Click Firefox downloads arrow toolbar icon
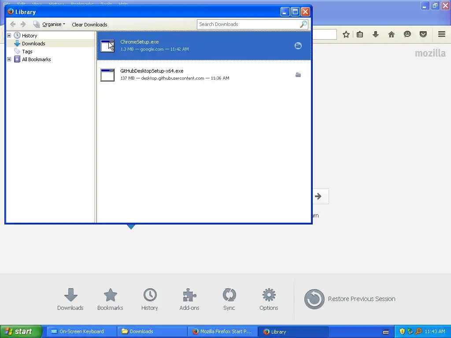Viewport: 451px width, 338px height. 376,35
